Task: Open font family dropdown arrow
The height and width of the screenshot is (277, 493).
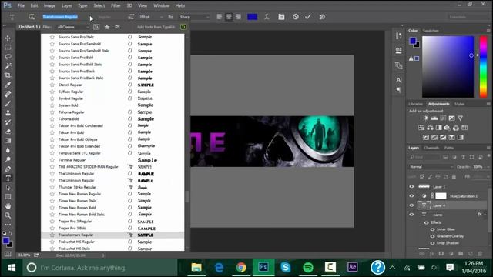Action: click(91, 17)
